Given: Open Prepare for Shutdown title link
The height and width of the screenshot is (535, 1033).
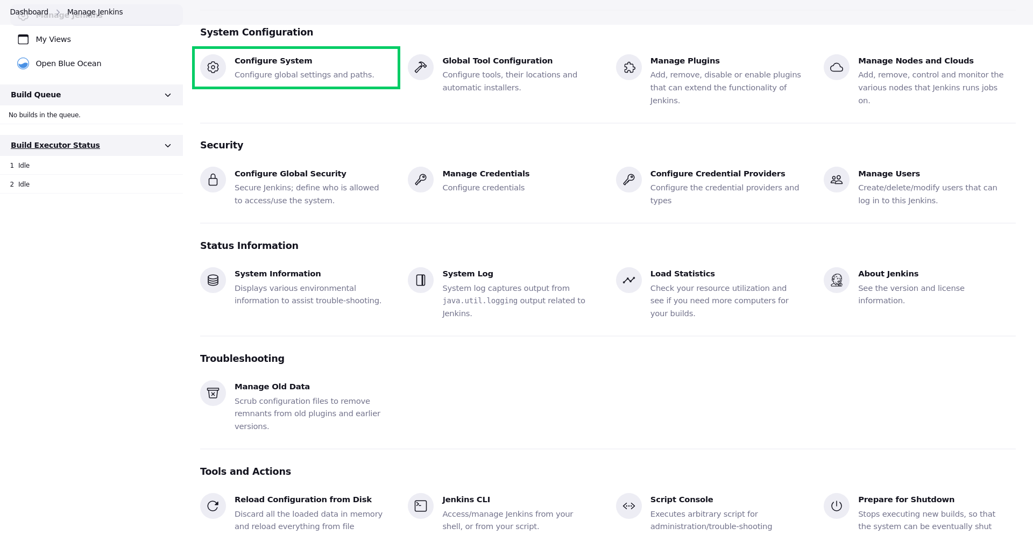Looking at the screenshot, I should [x=907, y=500].
